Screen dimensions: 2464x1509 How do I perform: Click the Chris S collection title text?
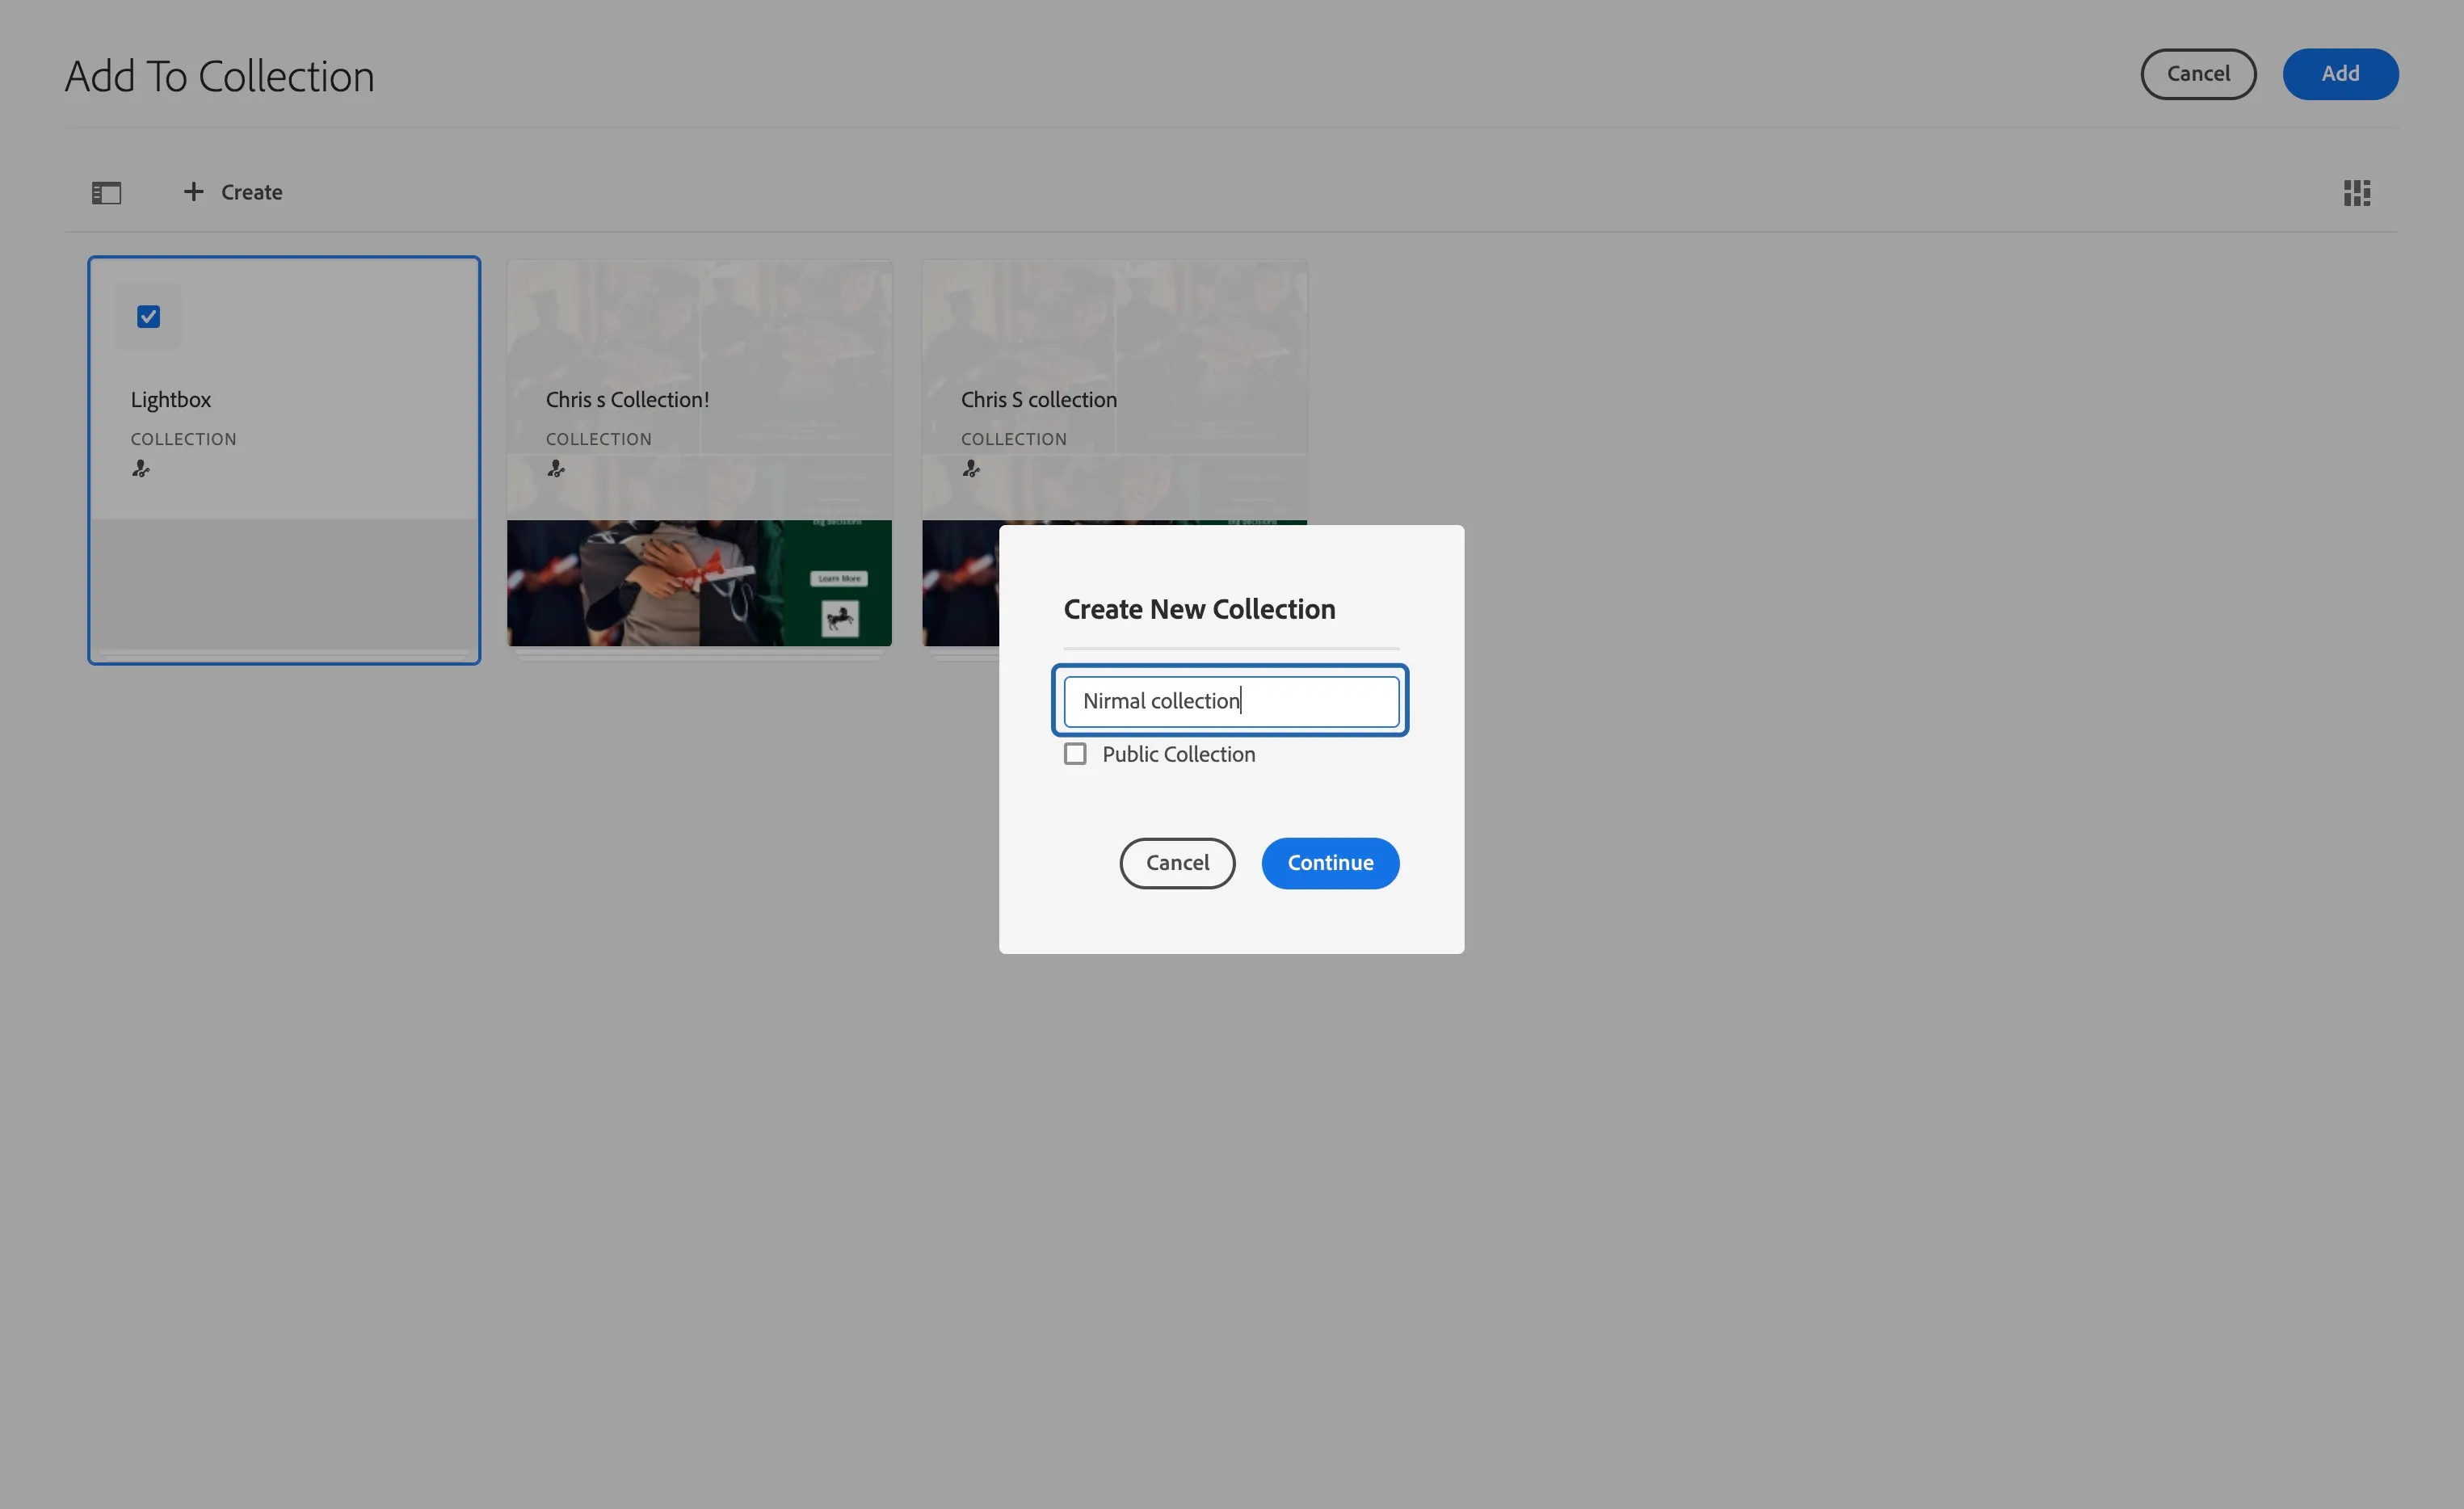coord(1039,400)
